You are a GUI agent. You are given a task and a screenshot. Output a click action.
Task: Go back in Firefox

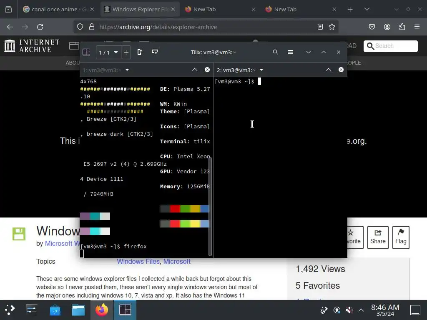click(10, 27)
